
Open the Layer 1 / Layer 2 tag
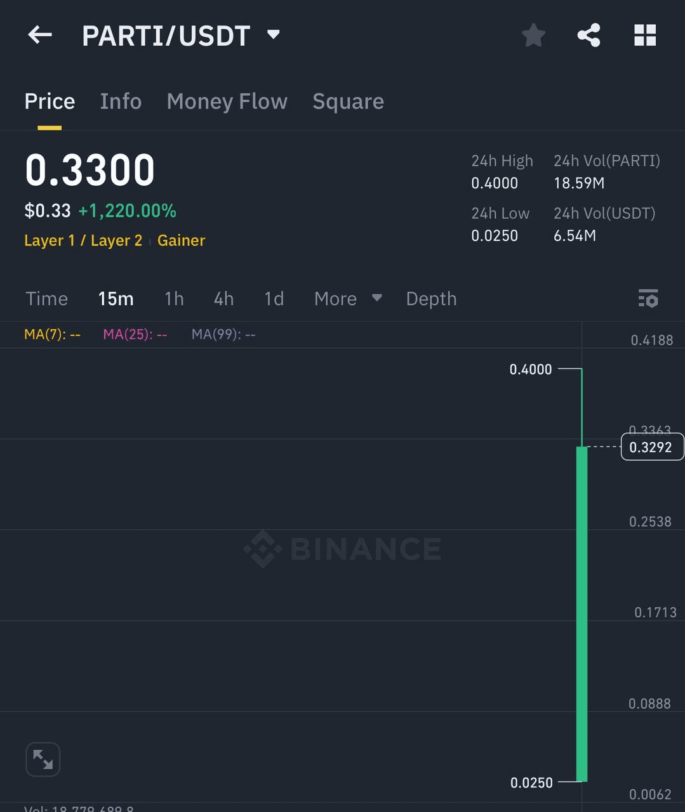83,240
